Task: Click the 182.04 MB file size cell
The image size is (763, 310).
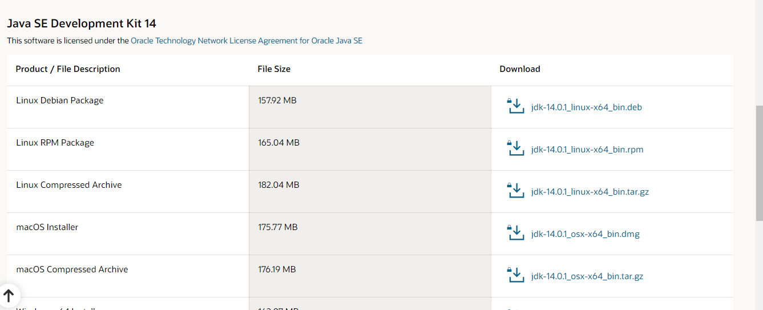Action: (x=278, y=185)
